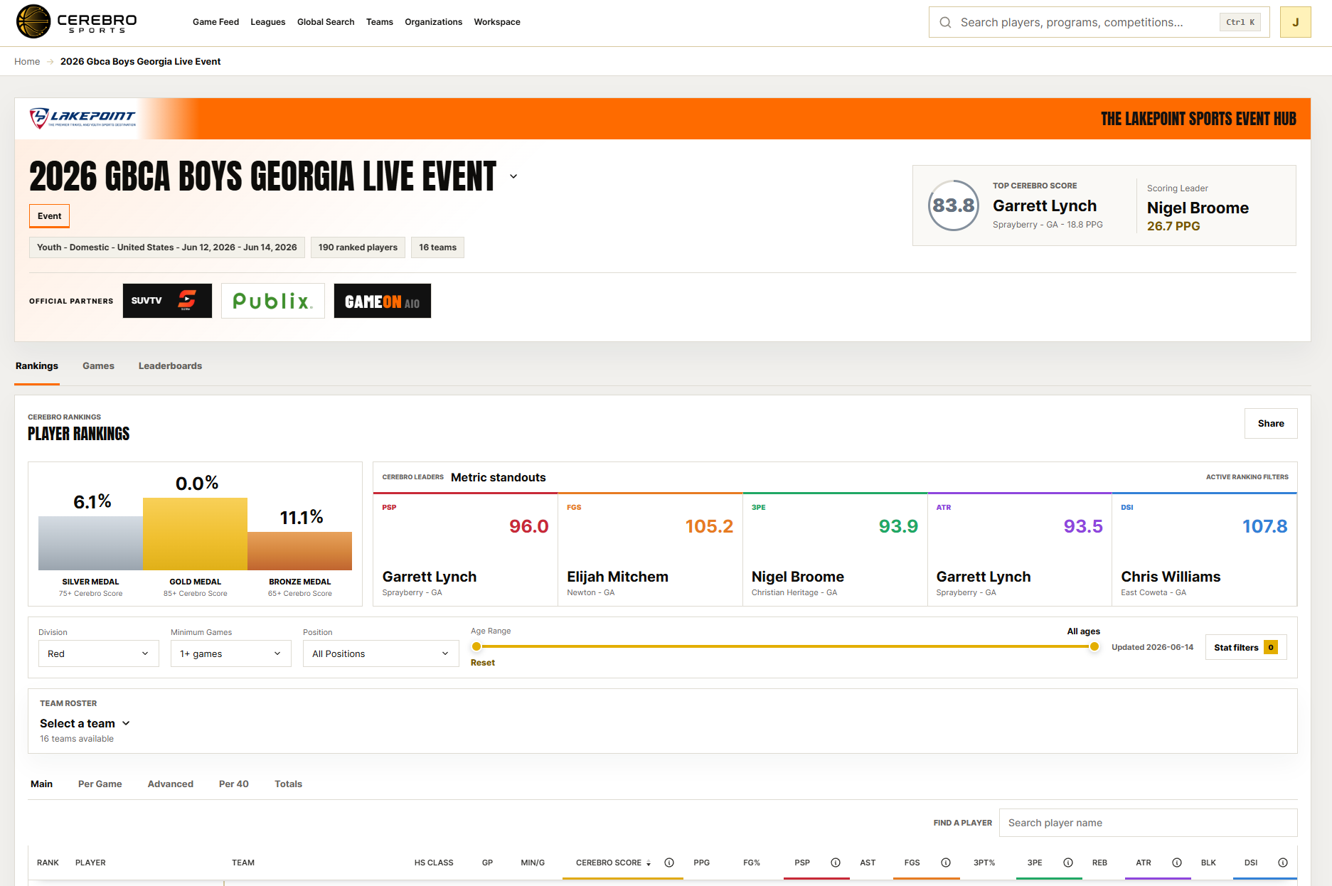The height and width of the screenshot is (886, 1332).
Task: Open the Leagues menu item
Action: click(268, 22)
